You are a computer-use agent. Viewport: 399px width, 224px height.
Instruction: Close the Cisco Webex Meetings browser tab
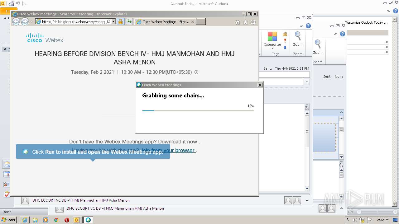[x=193, y=22]
